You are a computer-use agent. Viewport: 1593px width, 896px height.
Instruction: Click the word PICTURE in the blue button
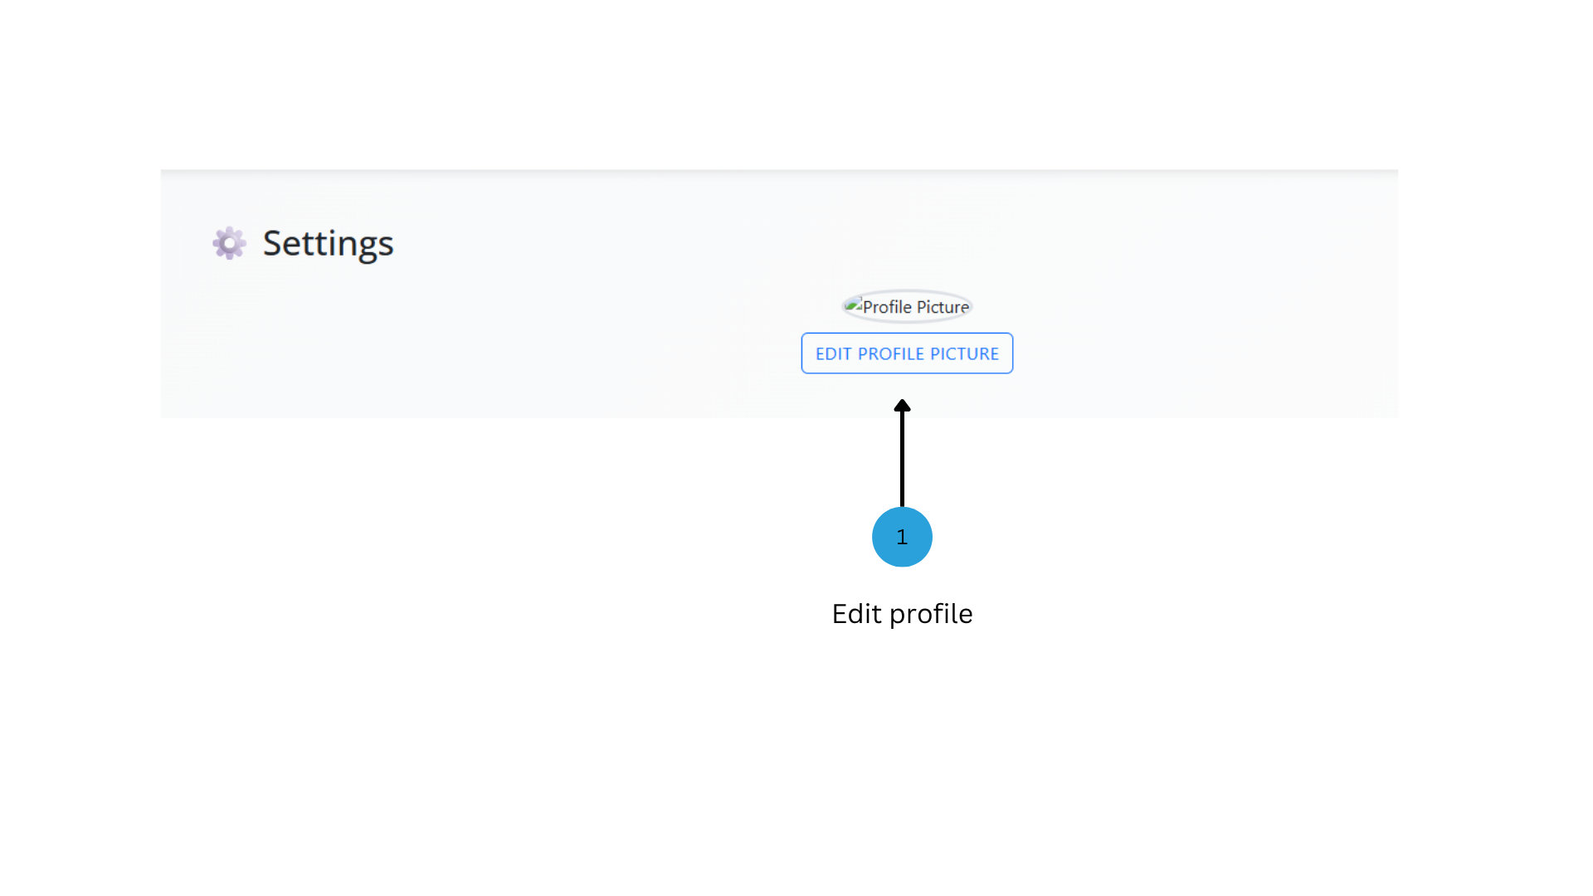(964, 353)
